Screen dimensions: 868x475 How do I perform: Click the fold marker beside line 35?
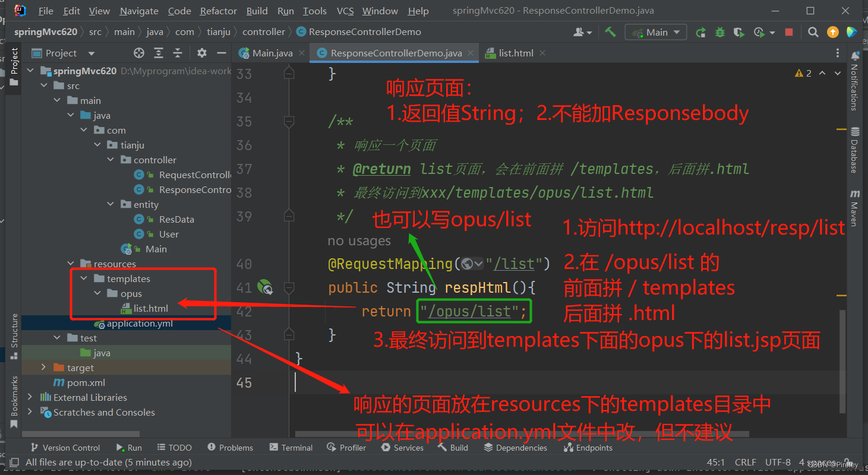[289, 122]
